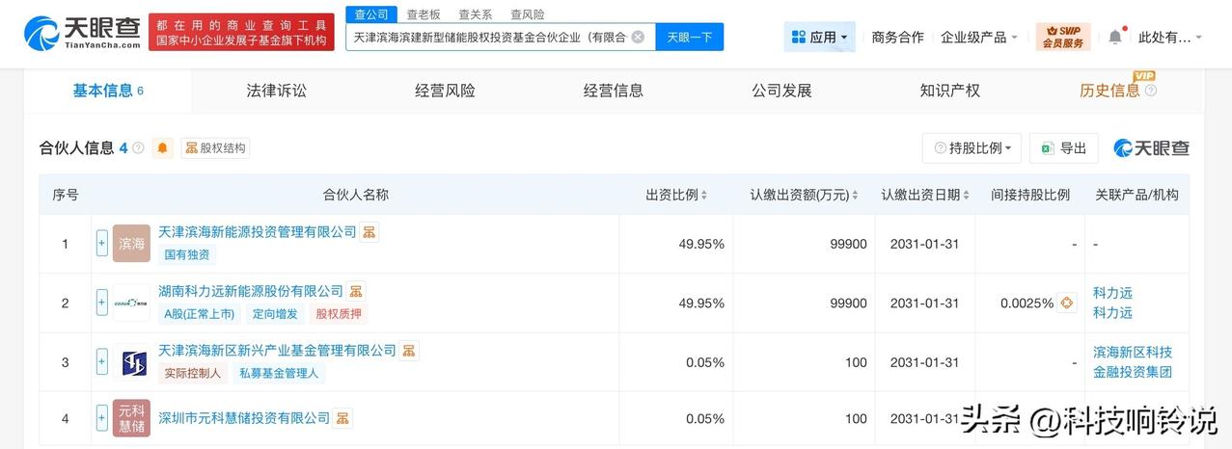This screenshot has height=449, width=1232.
Task: Select the 公司发展 tab
Action: [781, 91]
